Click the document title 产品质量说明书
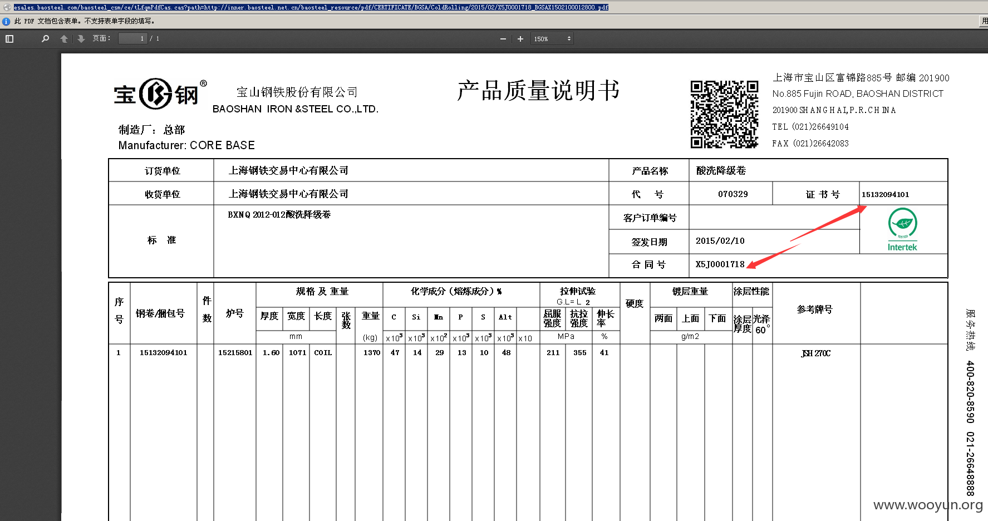This screenshot has width=988, height=521. click(538, 91)
